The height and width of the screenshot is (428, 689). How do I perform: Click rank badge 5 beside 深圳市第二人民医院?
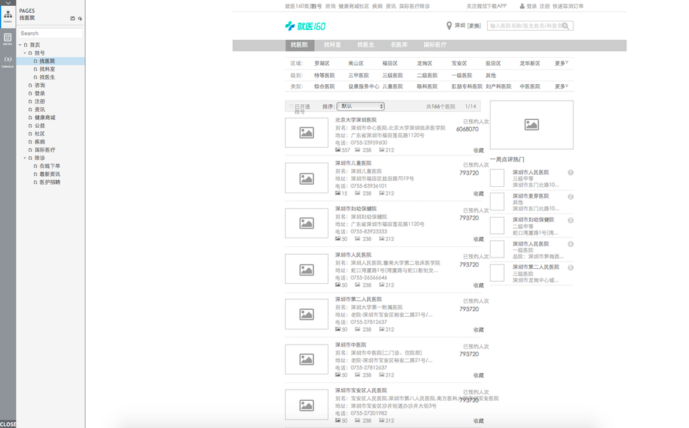570,267
